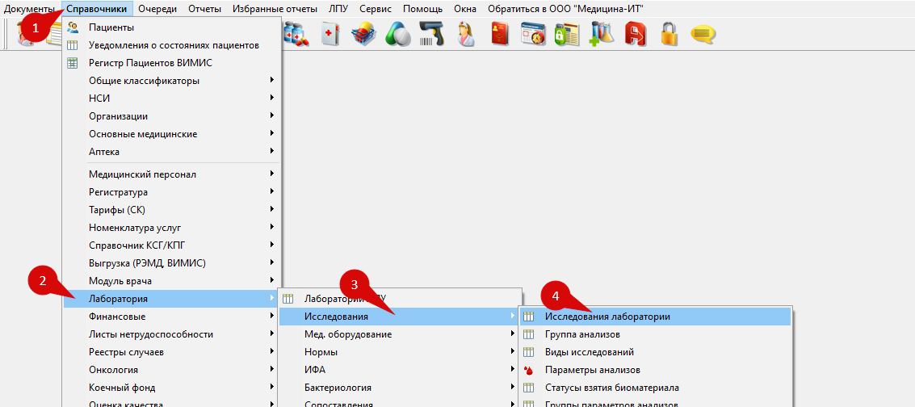This screenshot has height=407, width=915.
Task: Click the barcode scanner toolbar icon
Action: [433, 34]
